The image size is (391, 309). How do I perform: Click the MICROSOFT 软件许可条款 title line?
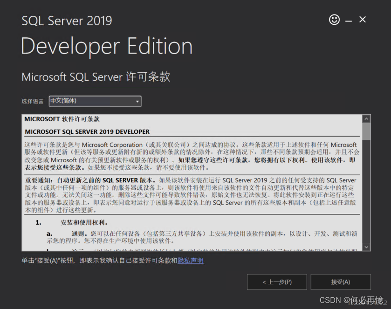pos(62,119)
